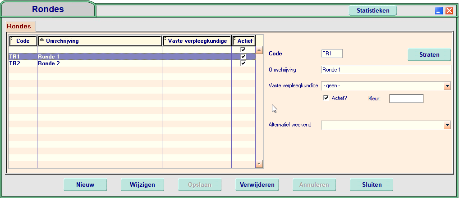Expand the Vaste verpleegkundige dropdown

click(447, 86)
